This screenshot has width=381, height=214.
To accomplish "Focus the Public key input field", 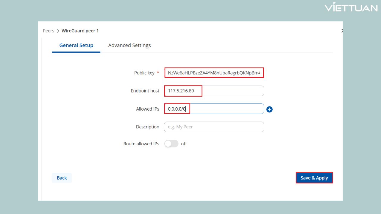I will click(x=214, y=73).
